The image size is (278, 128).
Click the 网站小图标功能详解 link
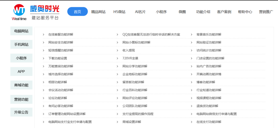[x=136, y=43]
